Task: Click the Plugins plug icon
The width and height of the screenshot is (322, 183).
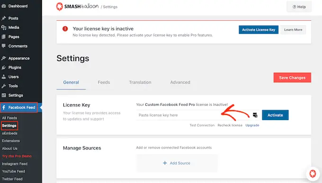Action: 3,68
